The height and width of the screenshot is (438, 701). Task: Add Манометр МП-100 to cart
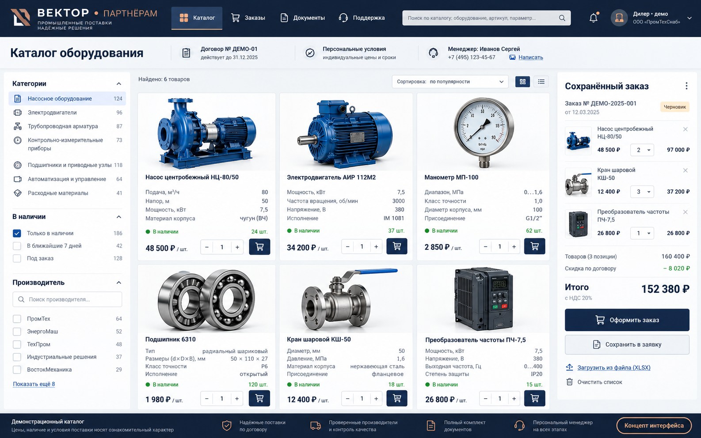coord(534,246)
